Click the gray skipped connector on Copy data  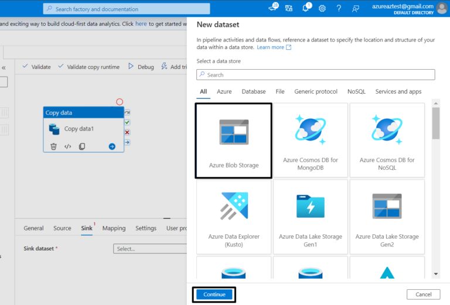[127, 112]
